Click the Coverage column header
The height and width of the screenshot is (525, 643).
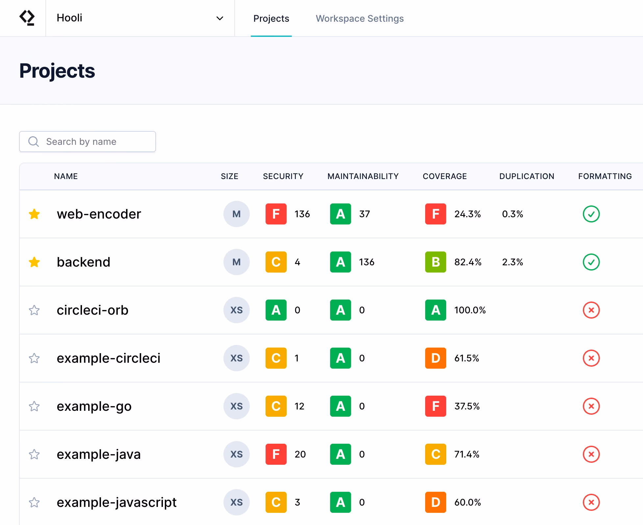tap(444, 176)
